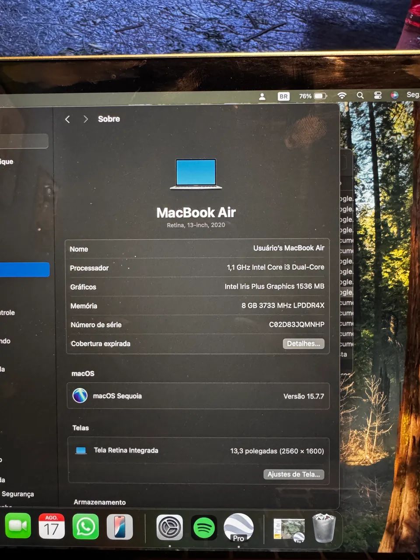Screen dimensions: 420x560
Task: Click the Versão 15.7.7 text
Action: pos(304,396)
